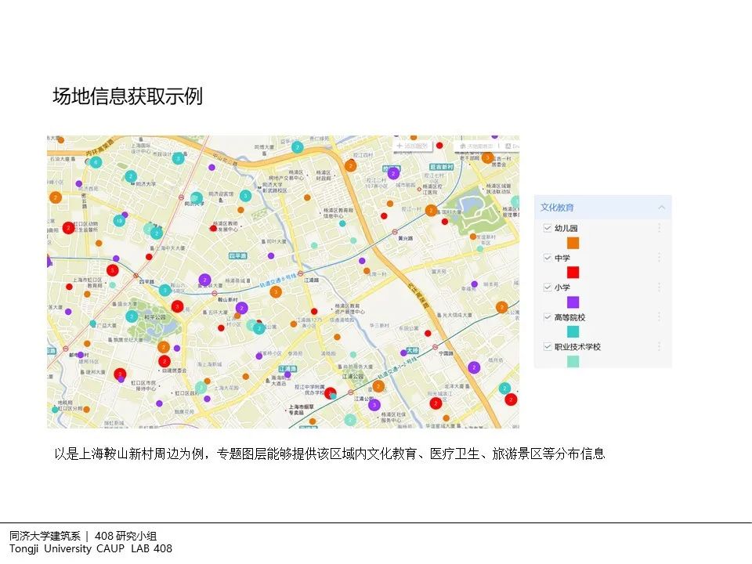
Task: Click the 黄兴路 station name label
Action: (405, 238)
